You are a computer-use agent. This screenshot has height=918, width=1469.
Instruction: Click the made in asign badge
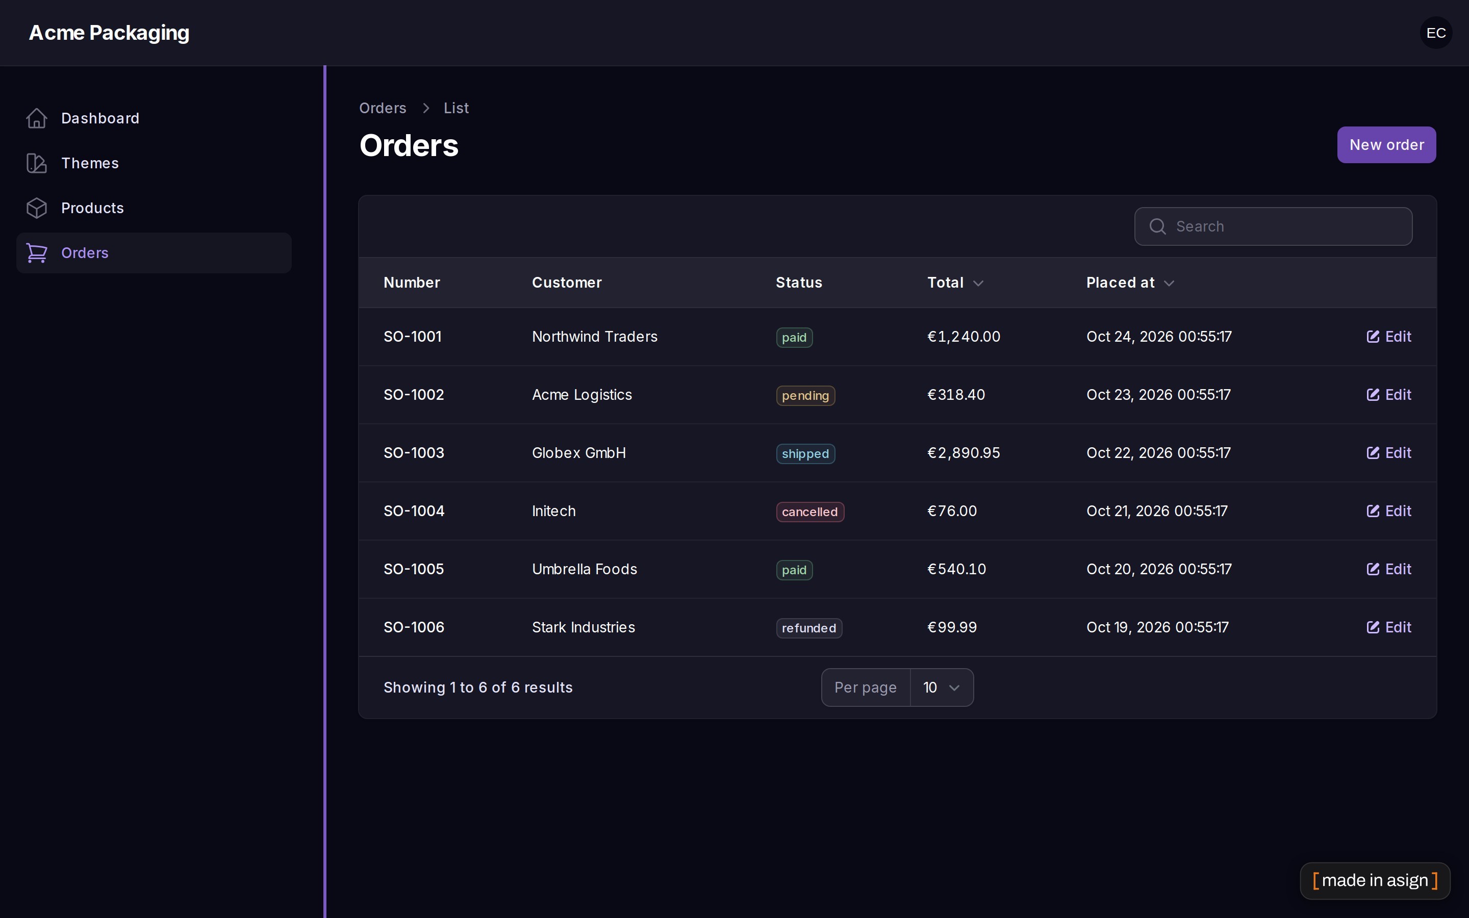point(1375,881)
